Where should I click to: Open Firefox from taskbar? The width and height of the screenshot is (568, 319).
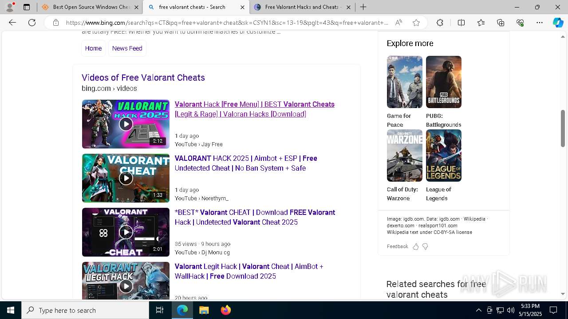(225, 310)
